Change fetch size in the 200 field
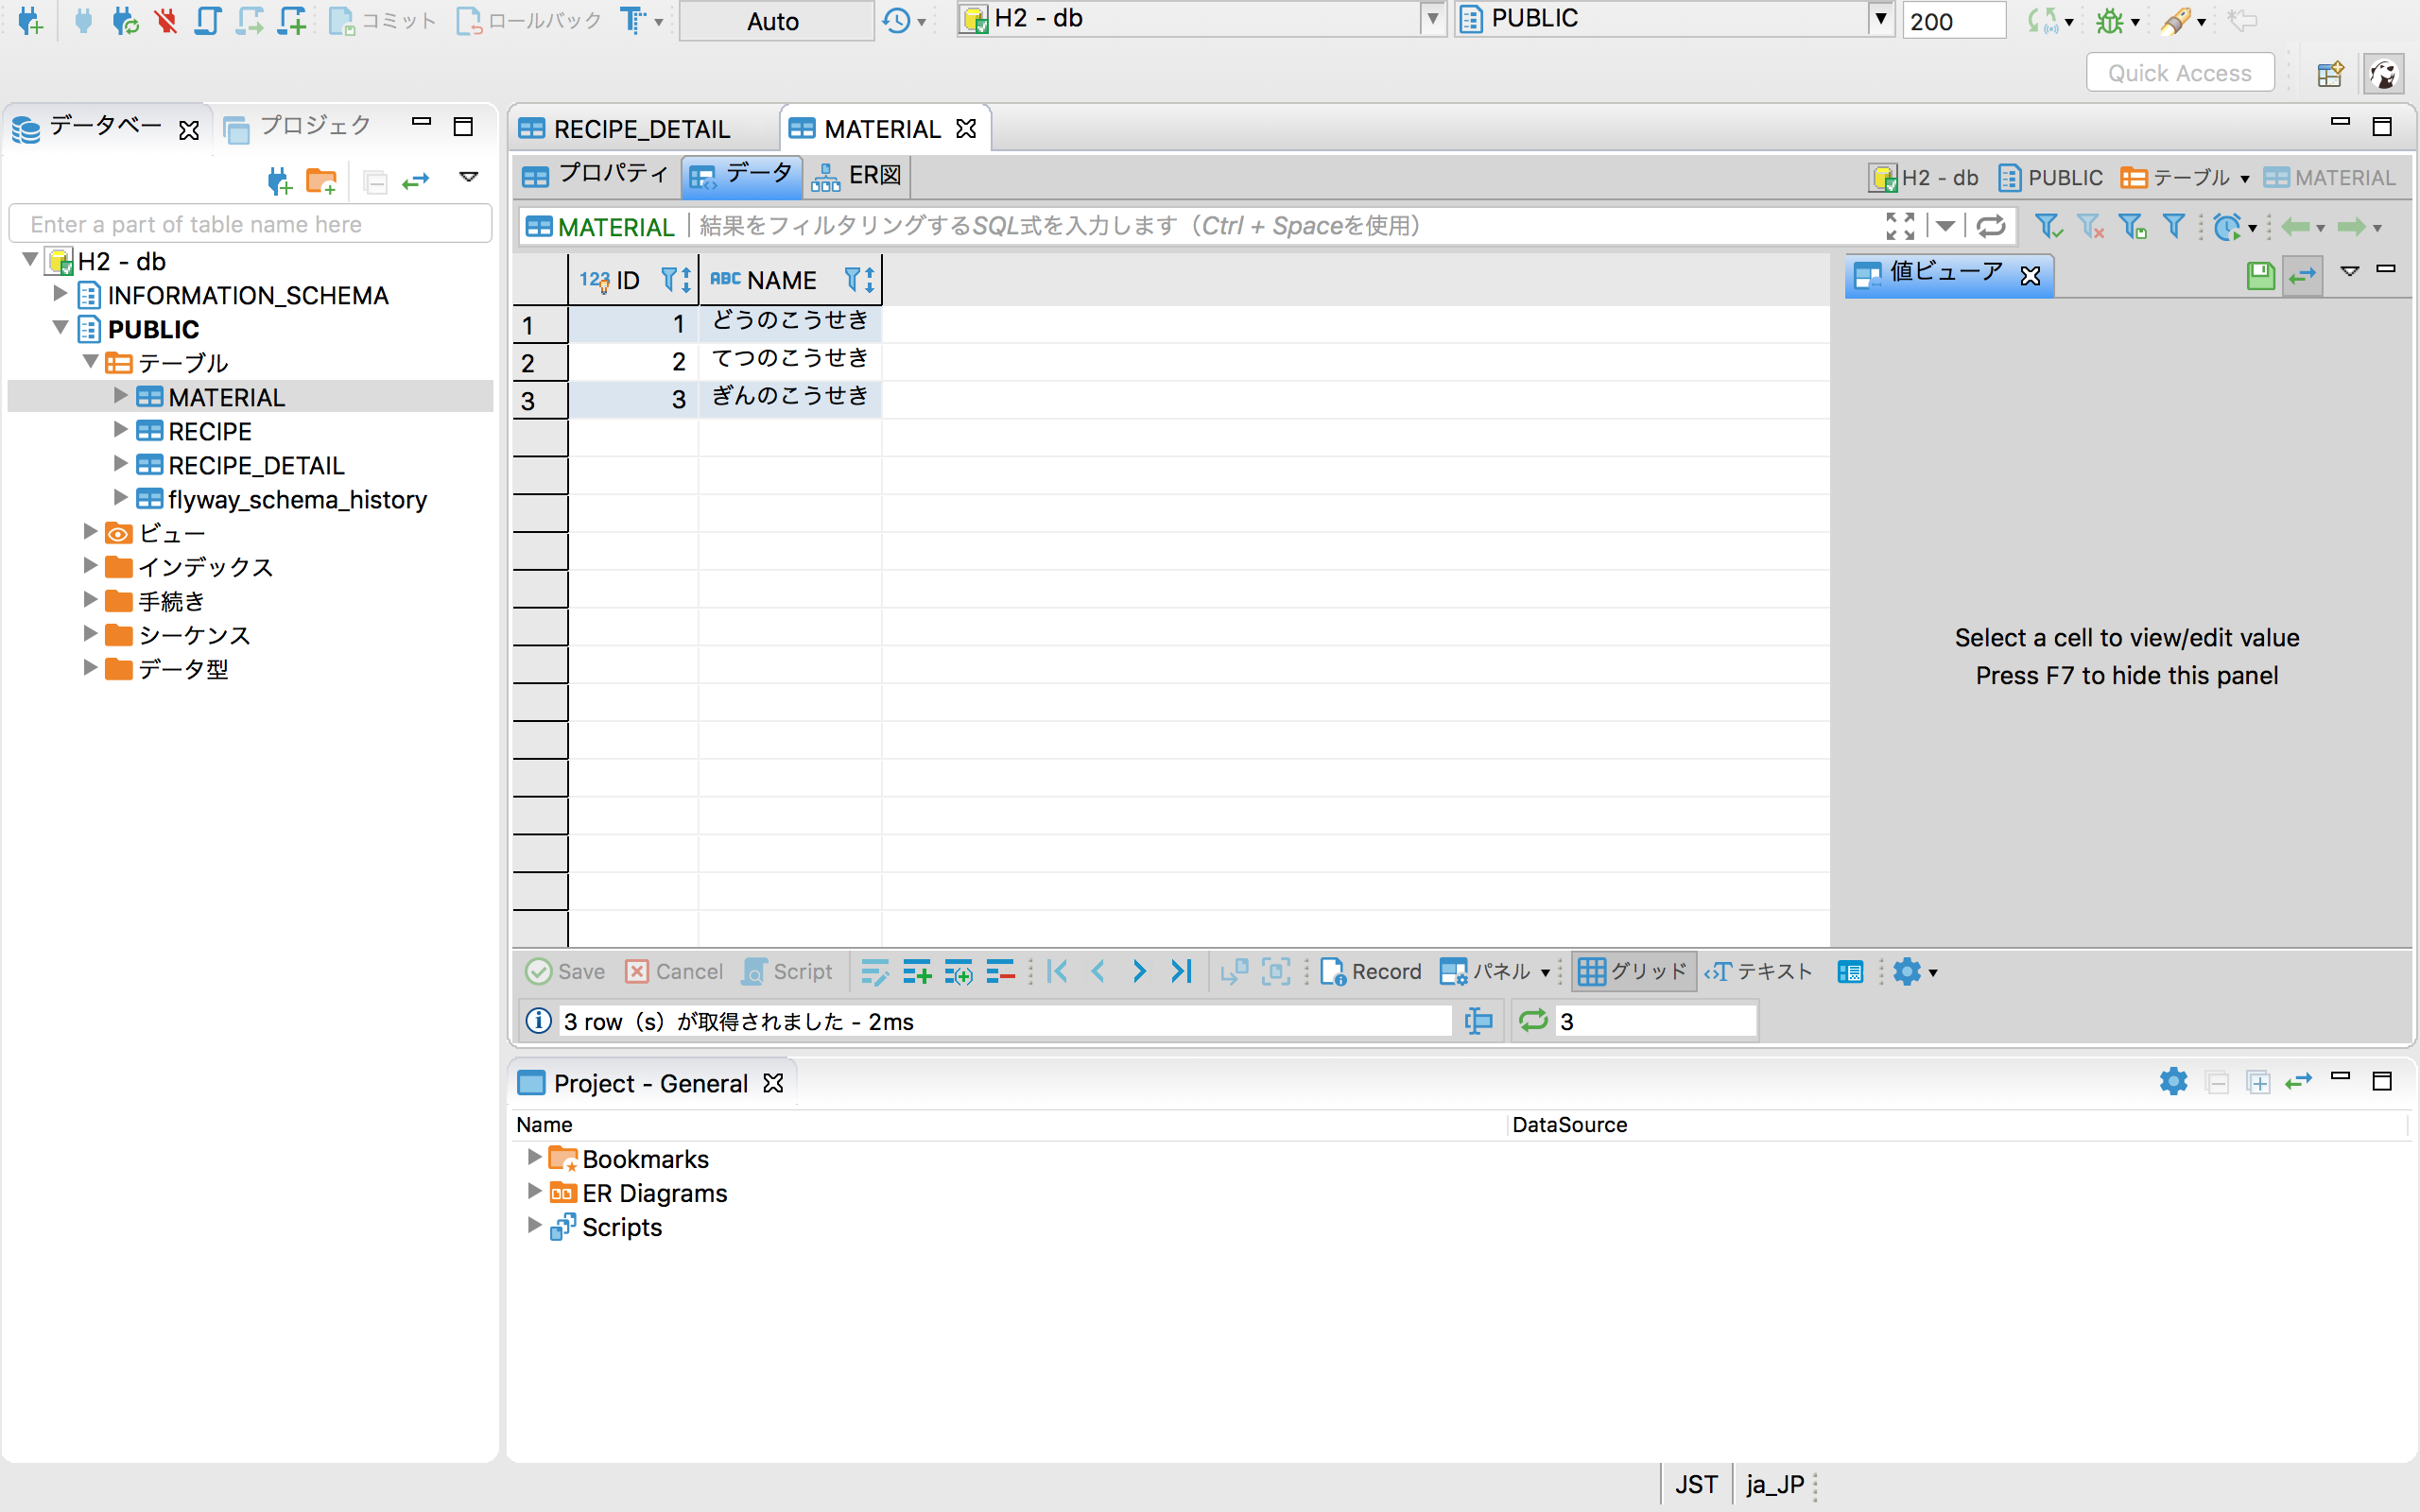Image resolution: width=2420 pixels, height=1512 pixels. pyautogui.click(x=1953, y=20)
